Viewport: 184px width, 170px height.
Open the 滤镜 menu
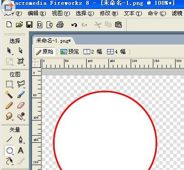click(177, 14)
